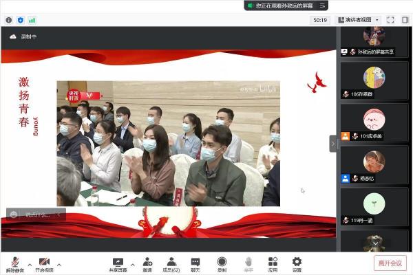
Task: Expand video options arrow beside camera
Action: 59,265
